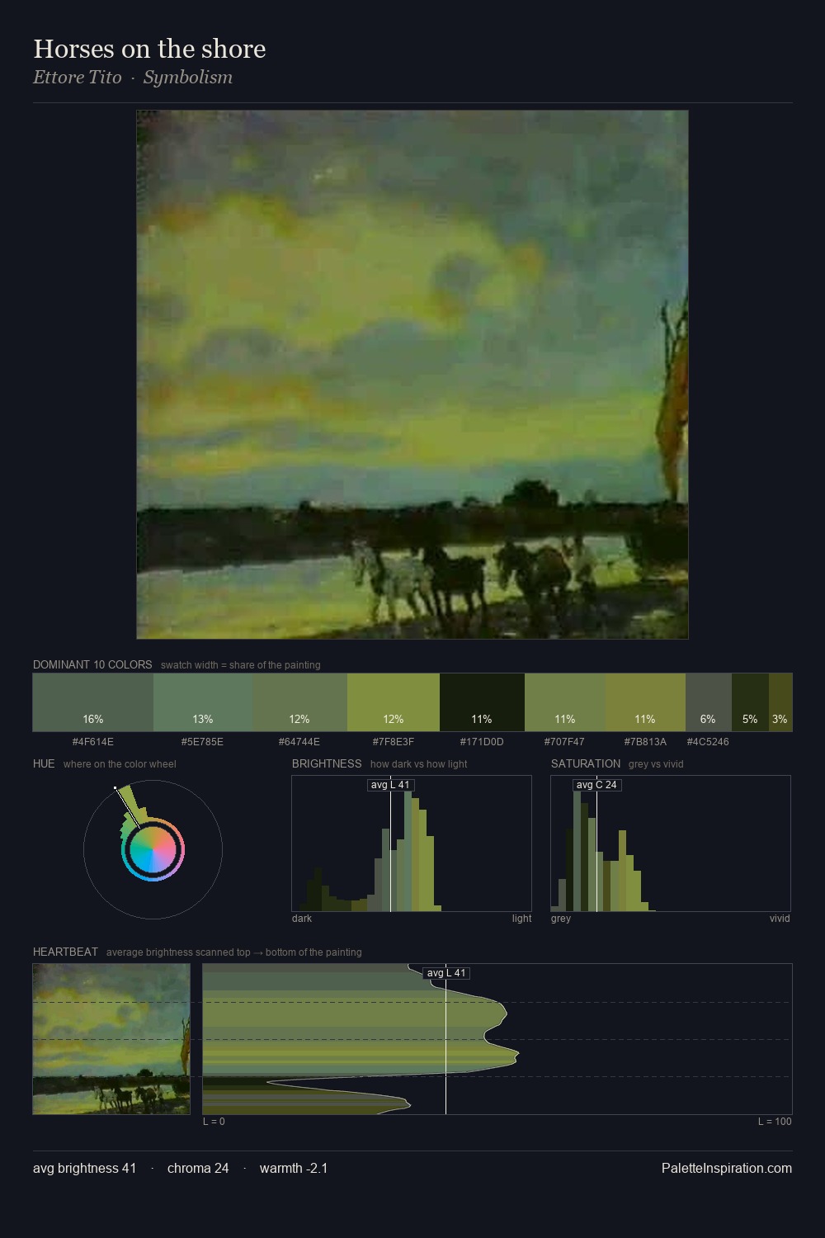Click the 'BRIGHTNESS' section heading
Viewport: 825px width, 1238px height.
pyautogui.click(x=327, y=763)
